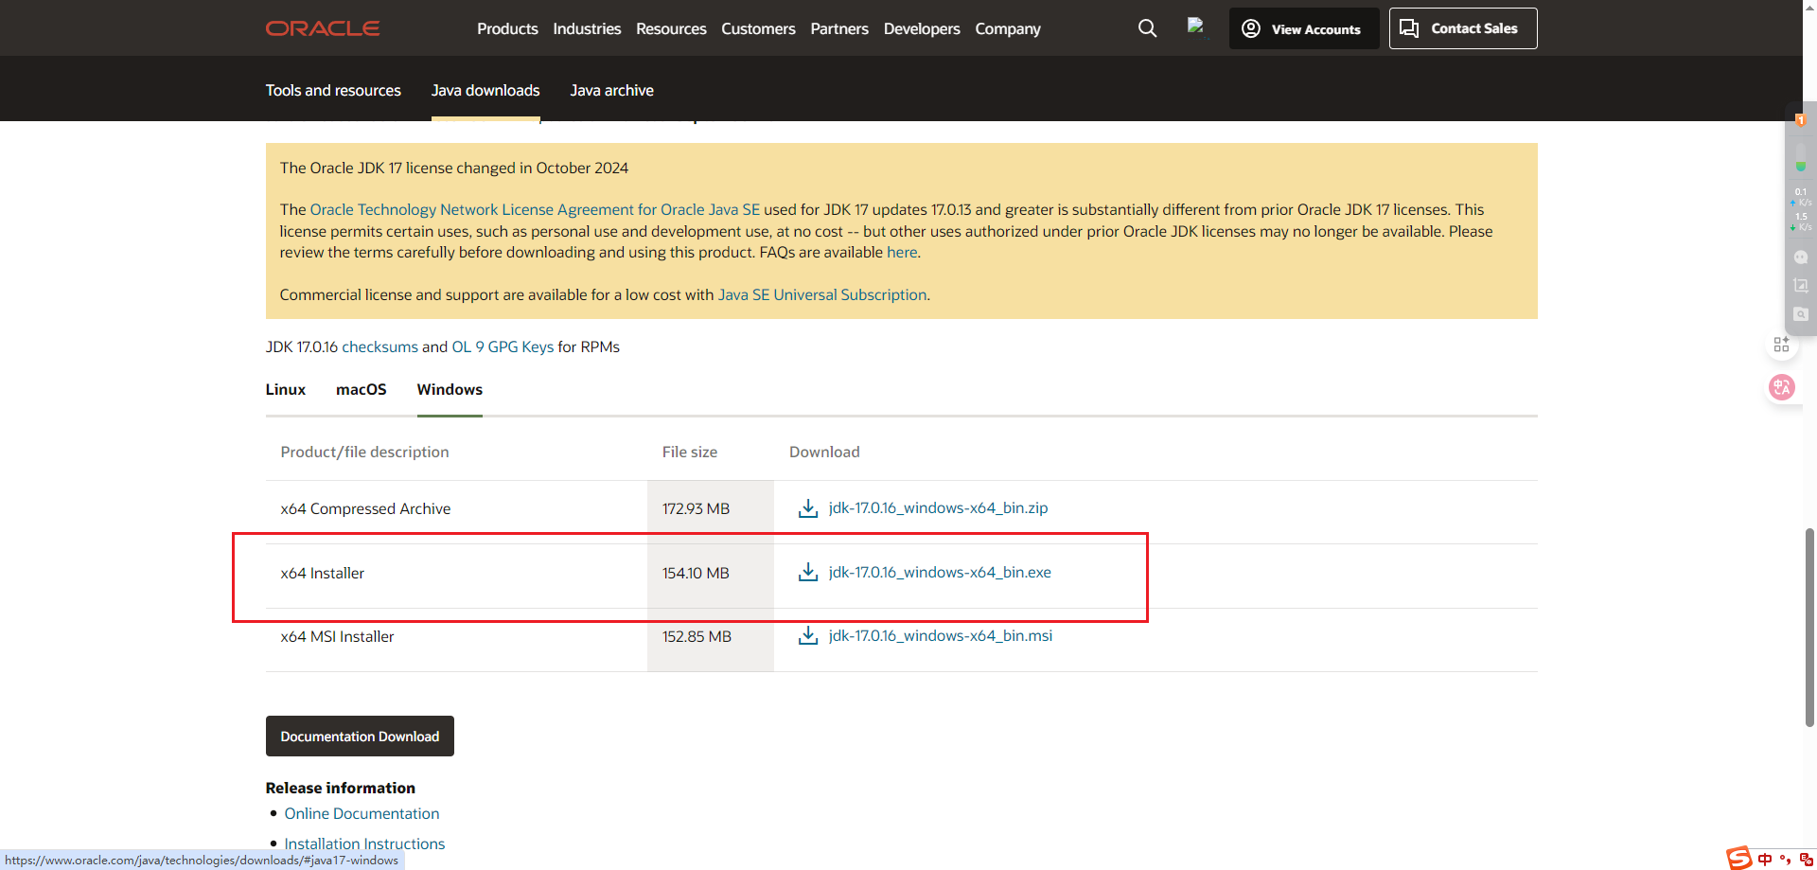Open Java SE Universal Subscription link

coord(822,294)
